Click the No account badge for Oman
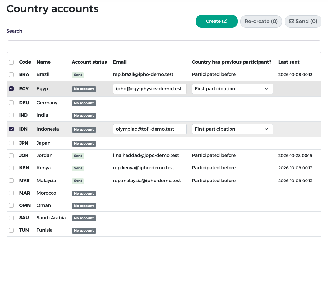The image size is (328, 304). (x=84, y=206)
